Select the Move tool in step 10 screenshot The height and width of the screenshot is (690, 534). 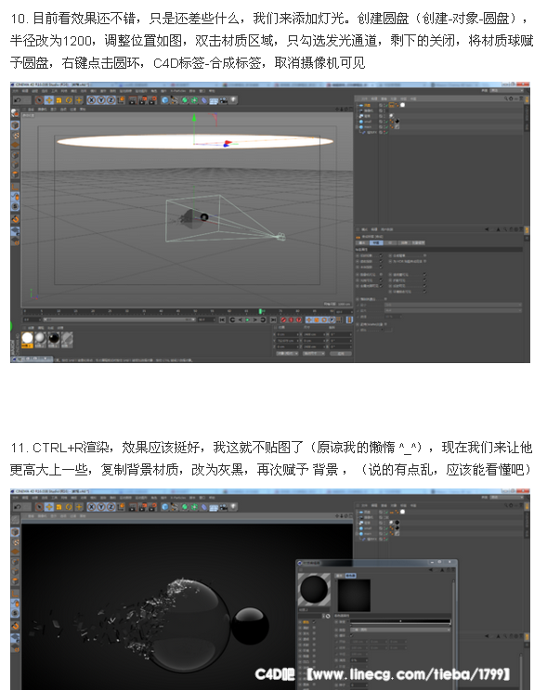tap(49, 100)
